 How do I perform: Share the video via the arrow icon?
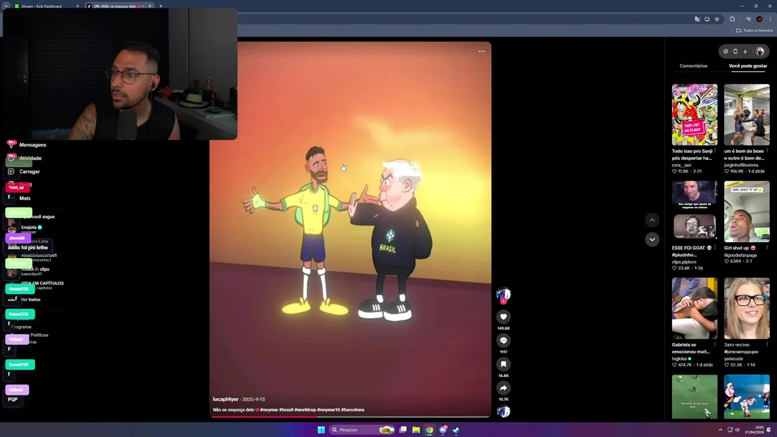(x=503, y=388)
